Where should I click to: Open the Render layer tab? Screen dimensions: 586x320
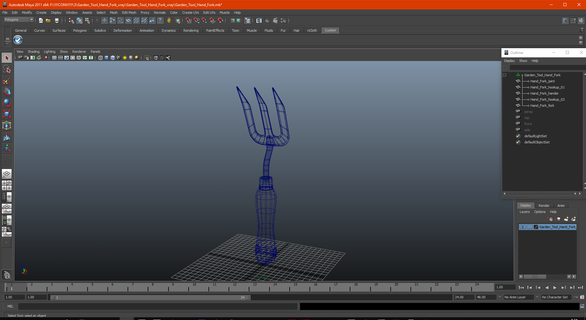click(544, 206)
